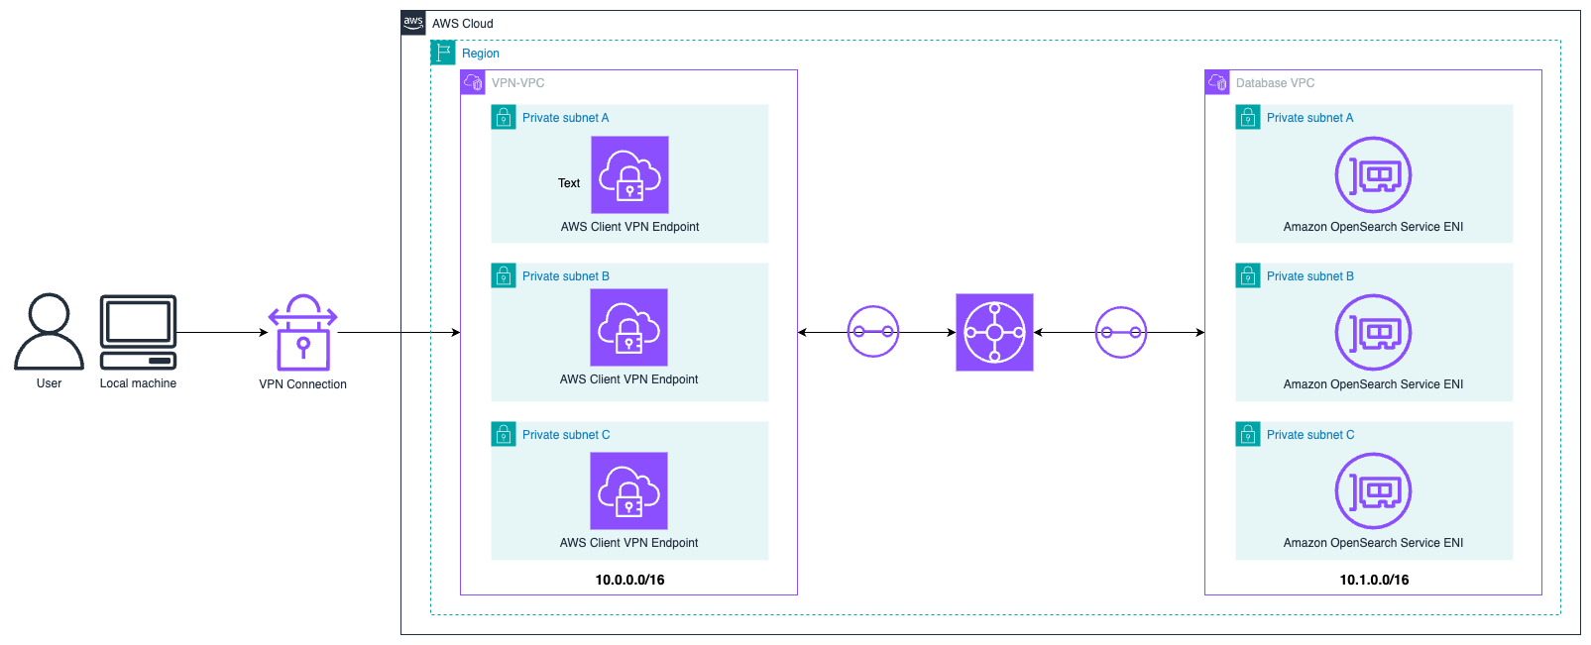Screen dimensions: 1591x645
Task: Click lock icon of Database VPC Private subnet C
Action: coord(1248,434)
